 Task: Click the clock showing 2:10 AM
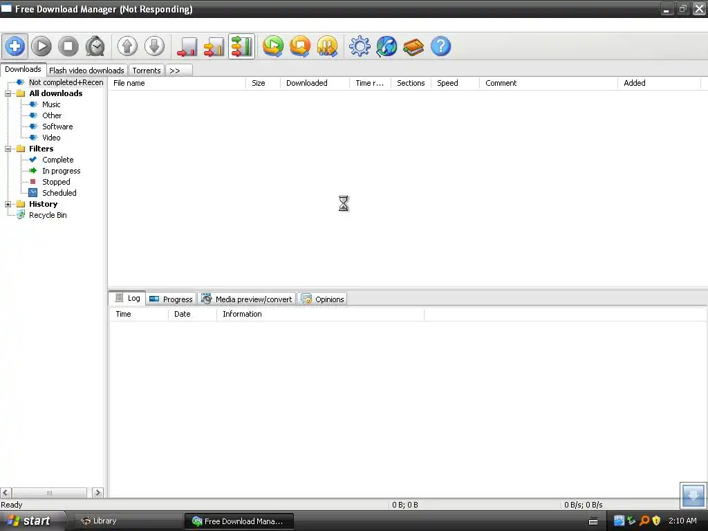pyautogui.click(x=682, y=521)
